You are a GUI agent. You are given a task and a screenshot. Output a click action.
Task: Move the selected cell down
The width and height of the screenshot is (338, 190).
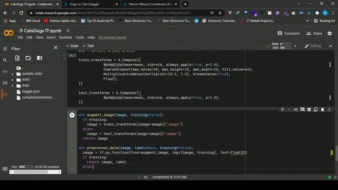(x=289, y=109)
